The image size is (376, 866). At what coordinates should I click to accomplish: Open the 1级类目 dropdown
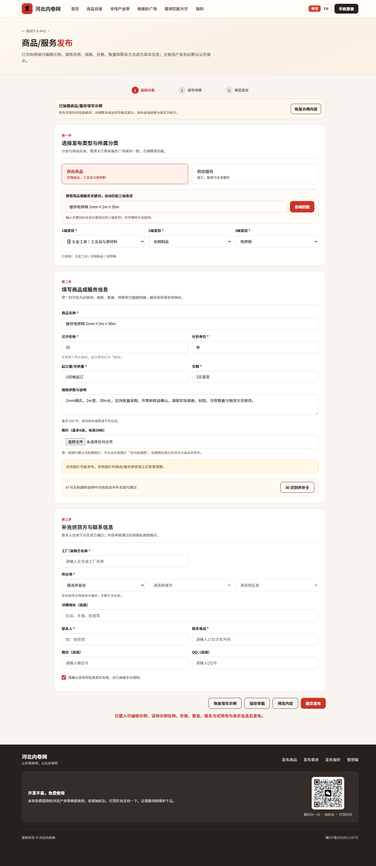coord(103,241)
